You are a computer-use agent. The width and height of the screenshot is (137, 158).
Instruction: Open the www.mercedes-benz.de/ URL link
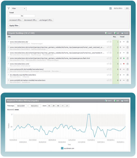click(19, 42)
